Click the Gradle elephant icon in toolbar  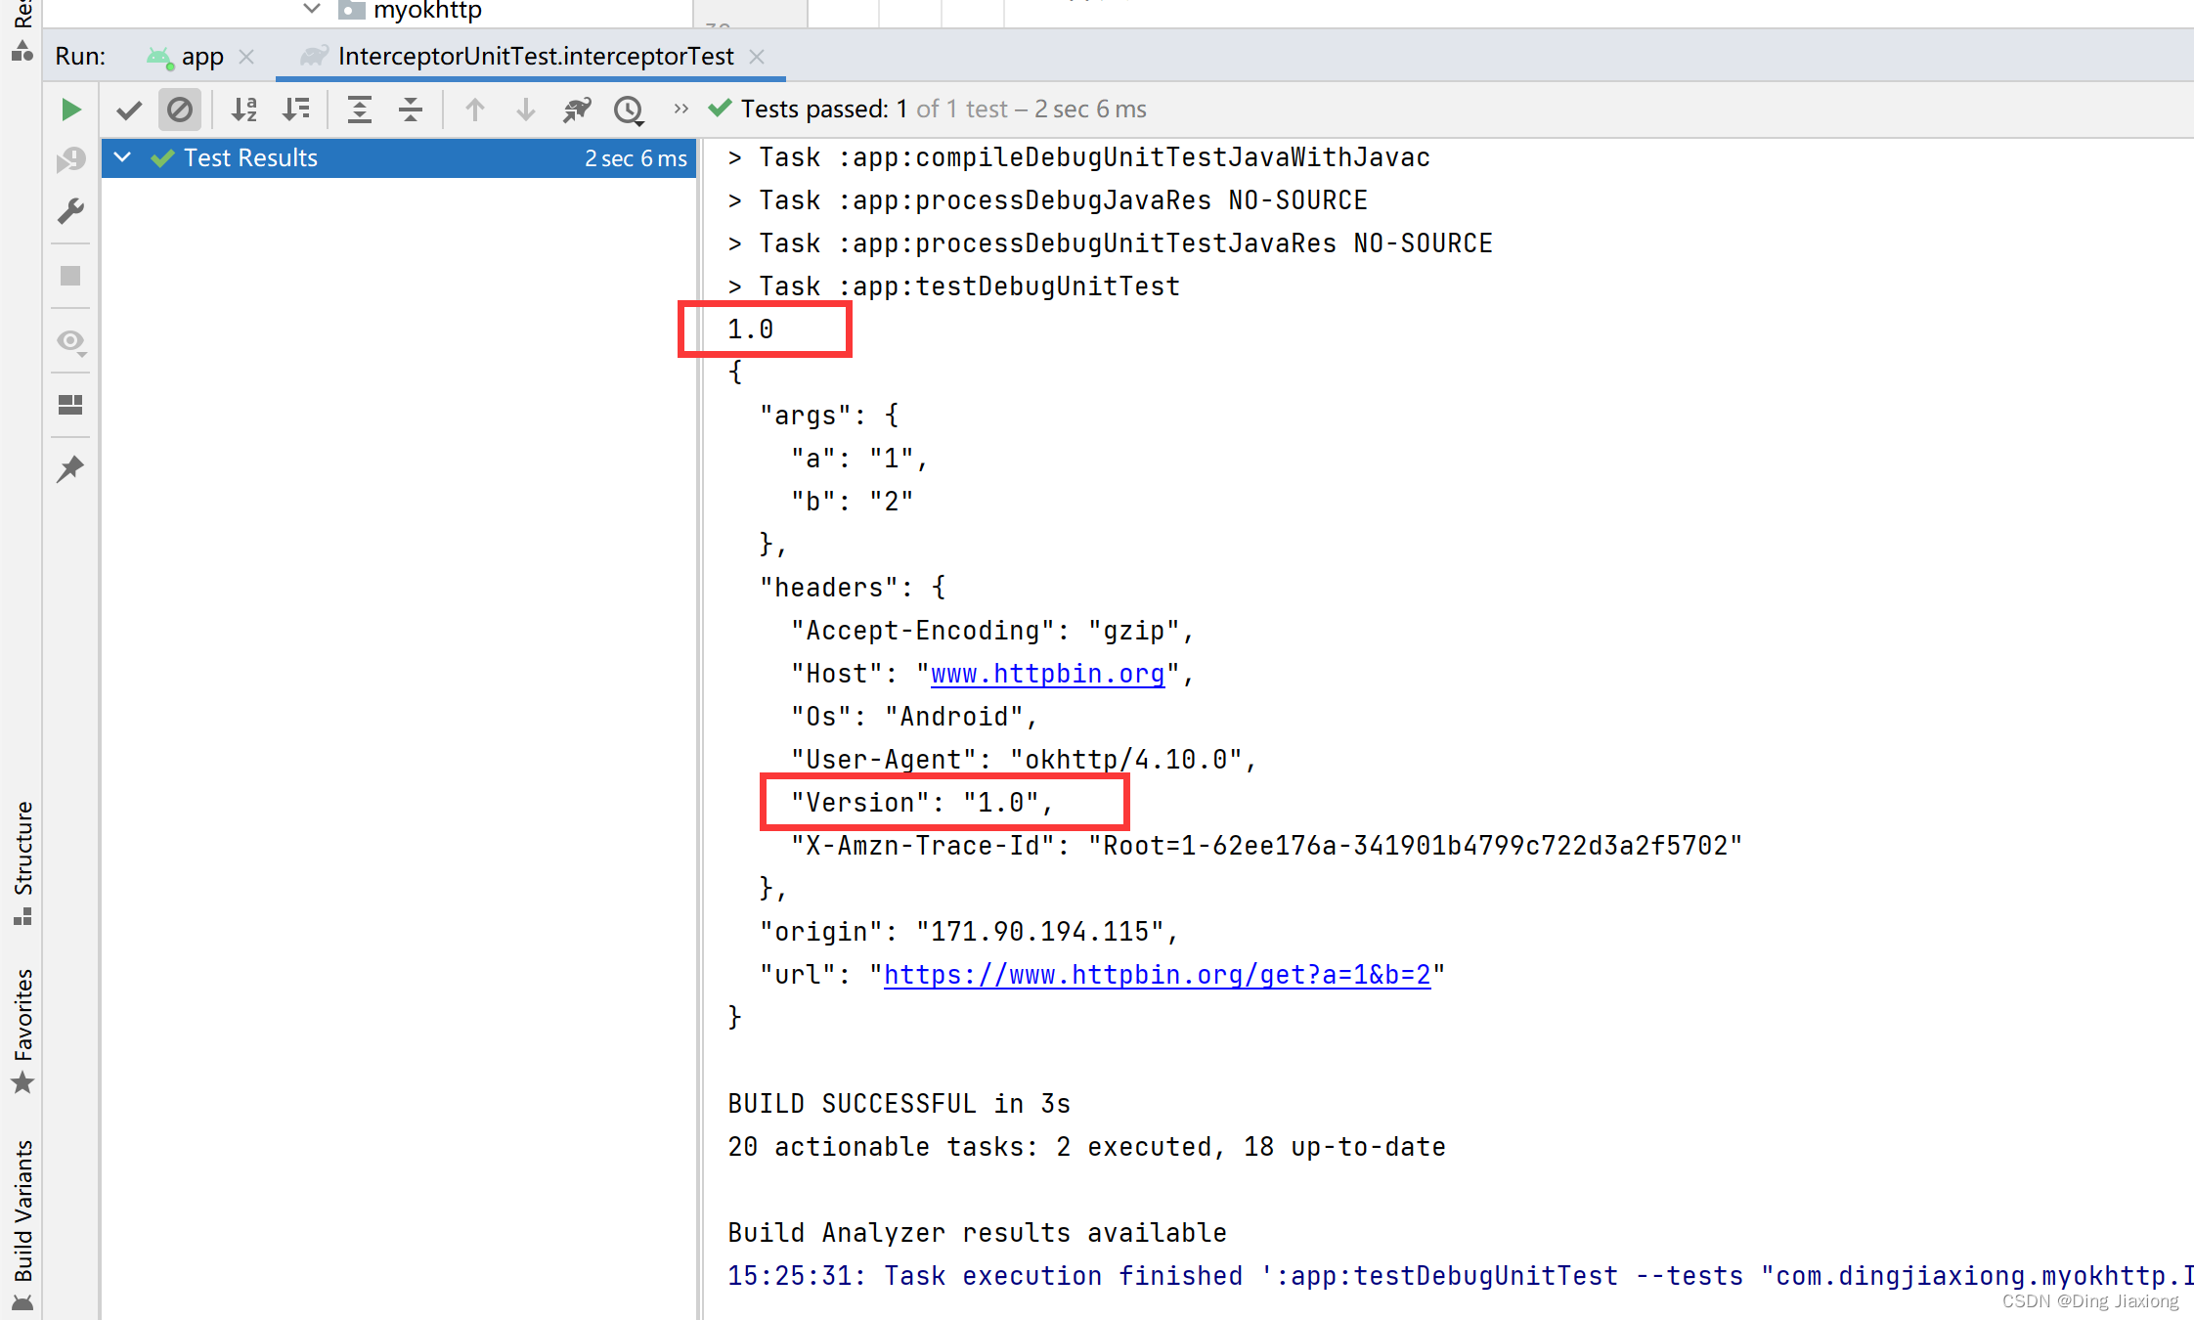click(x=577, y=110)
